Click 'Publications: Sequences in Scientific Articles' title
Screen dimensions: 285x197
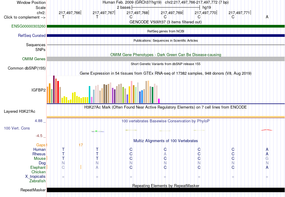pos(166,40)
